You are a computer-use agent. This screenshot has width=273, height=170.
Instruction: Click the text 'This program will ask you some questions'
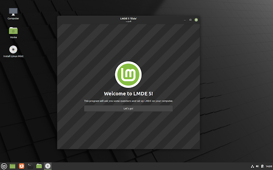107,101
